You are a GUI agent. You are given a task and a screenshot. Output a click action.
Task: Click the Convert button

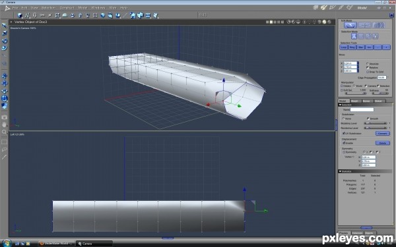point(383,133)
